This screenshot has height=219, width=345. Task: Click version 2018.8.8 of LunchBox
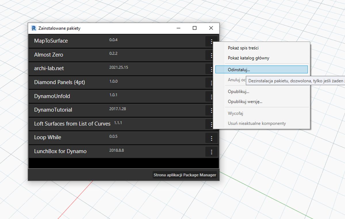[x=116, y=150]
